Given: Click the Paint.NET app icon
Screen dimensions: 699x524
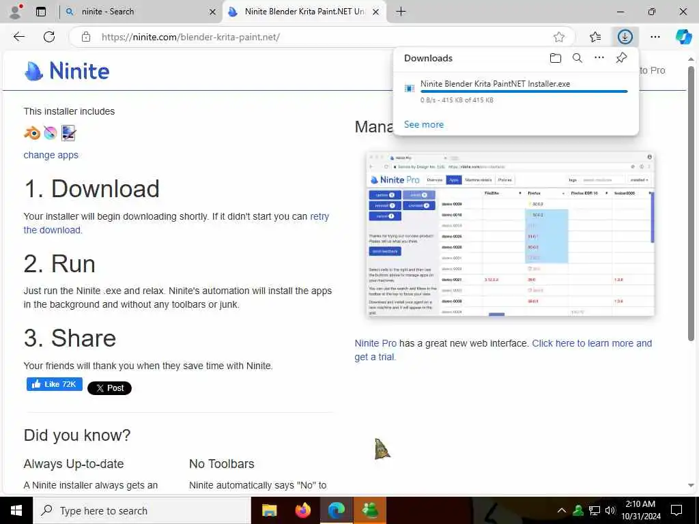Looking at the screenshot, I should pyautogui.click(x=68, y=133).
